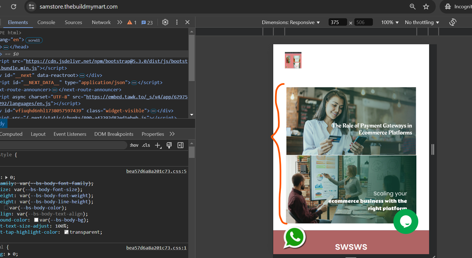This screenshot has height=258, width=472.
Task: Expand the collapsed head element ellipsis
Action: [x=6, y=47]
